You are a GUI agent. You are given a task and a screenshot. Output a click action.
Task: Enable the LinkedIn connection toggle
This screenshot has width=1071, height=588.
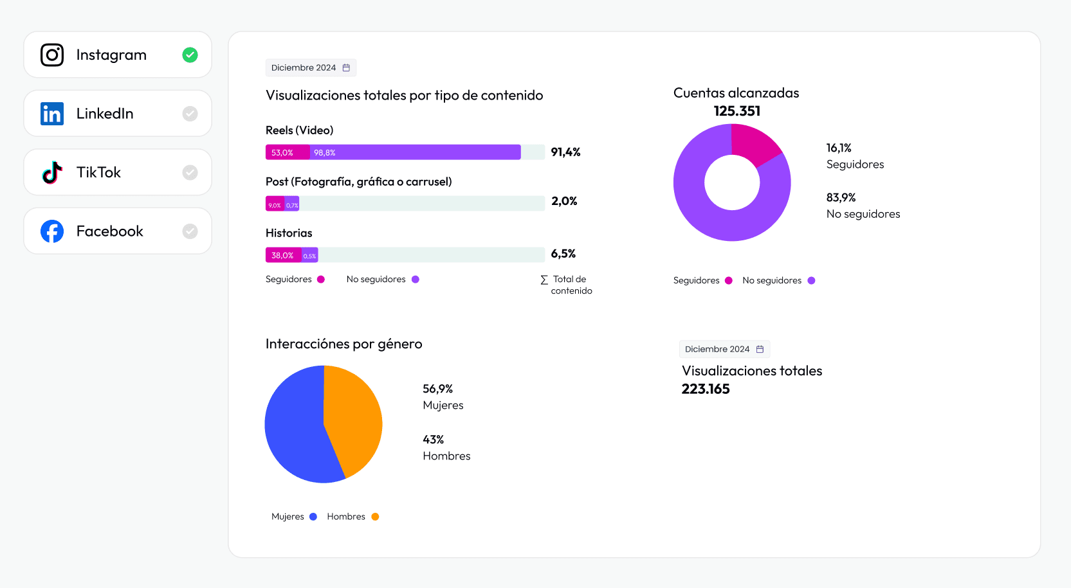190,113
